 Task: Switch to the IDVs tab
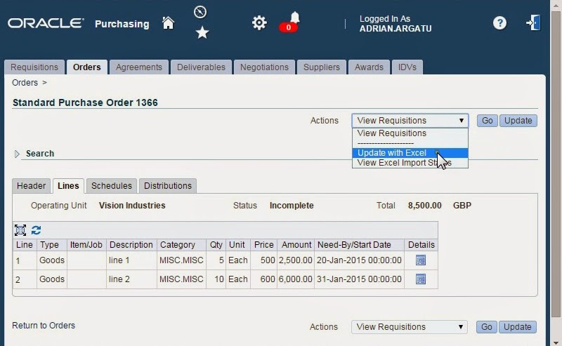[x=407, y=67]
